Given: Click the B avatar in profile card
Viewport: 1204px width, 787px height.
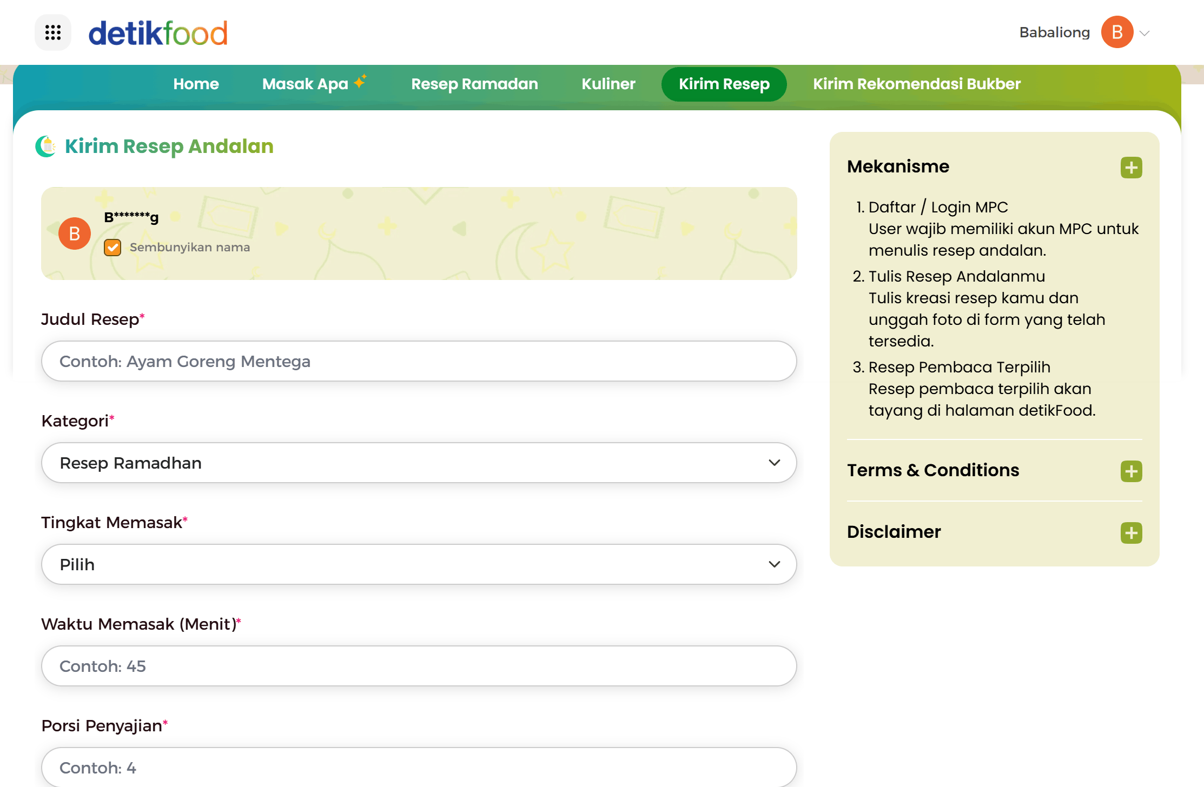Looking at the screenshot, I should click(x=75, y=234).
